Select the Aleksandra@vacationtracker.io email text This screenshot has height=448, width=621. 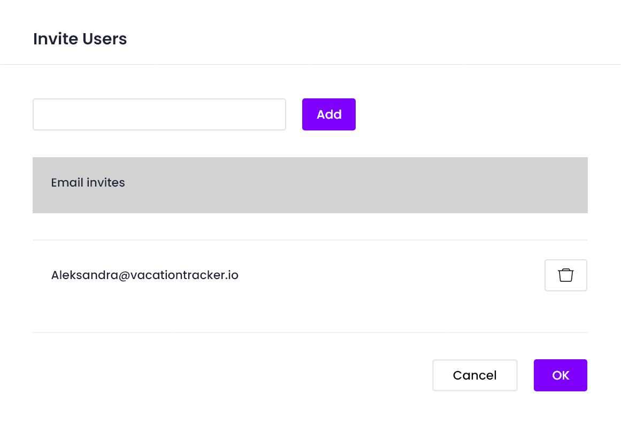point(144,275)
